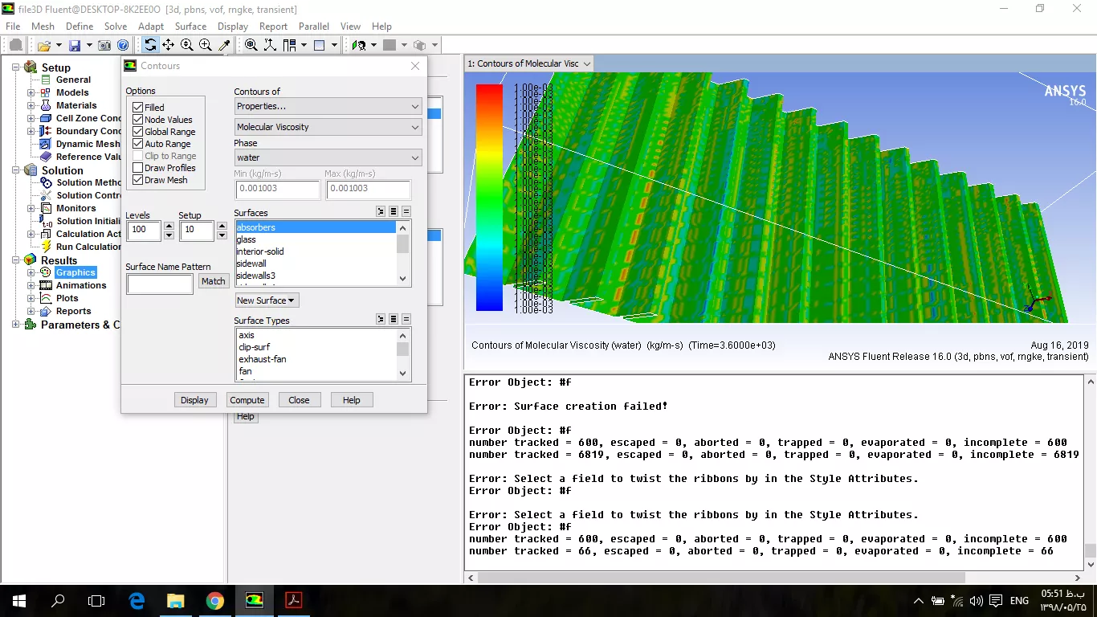This screenshot has width=1097, height=617.
Task: Click the Surface Name Pattern field
Action: pos(160,284)
